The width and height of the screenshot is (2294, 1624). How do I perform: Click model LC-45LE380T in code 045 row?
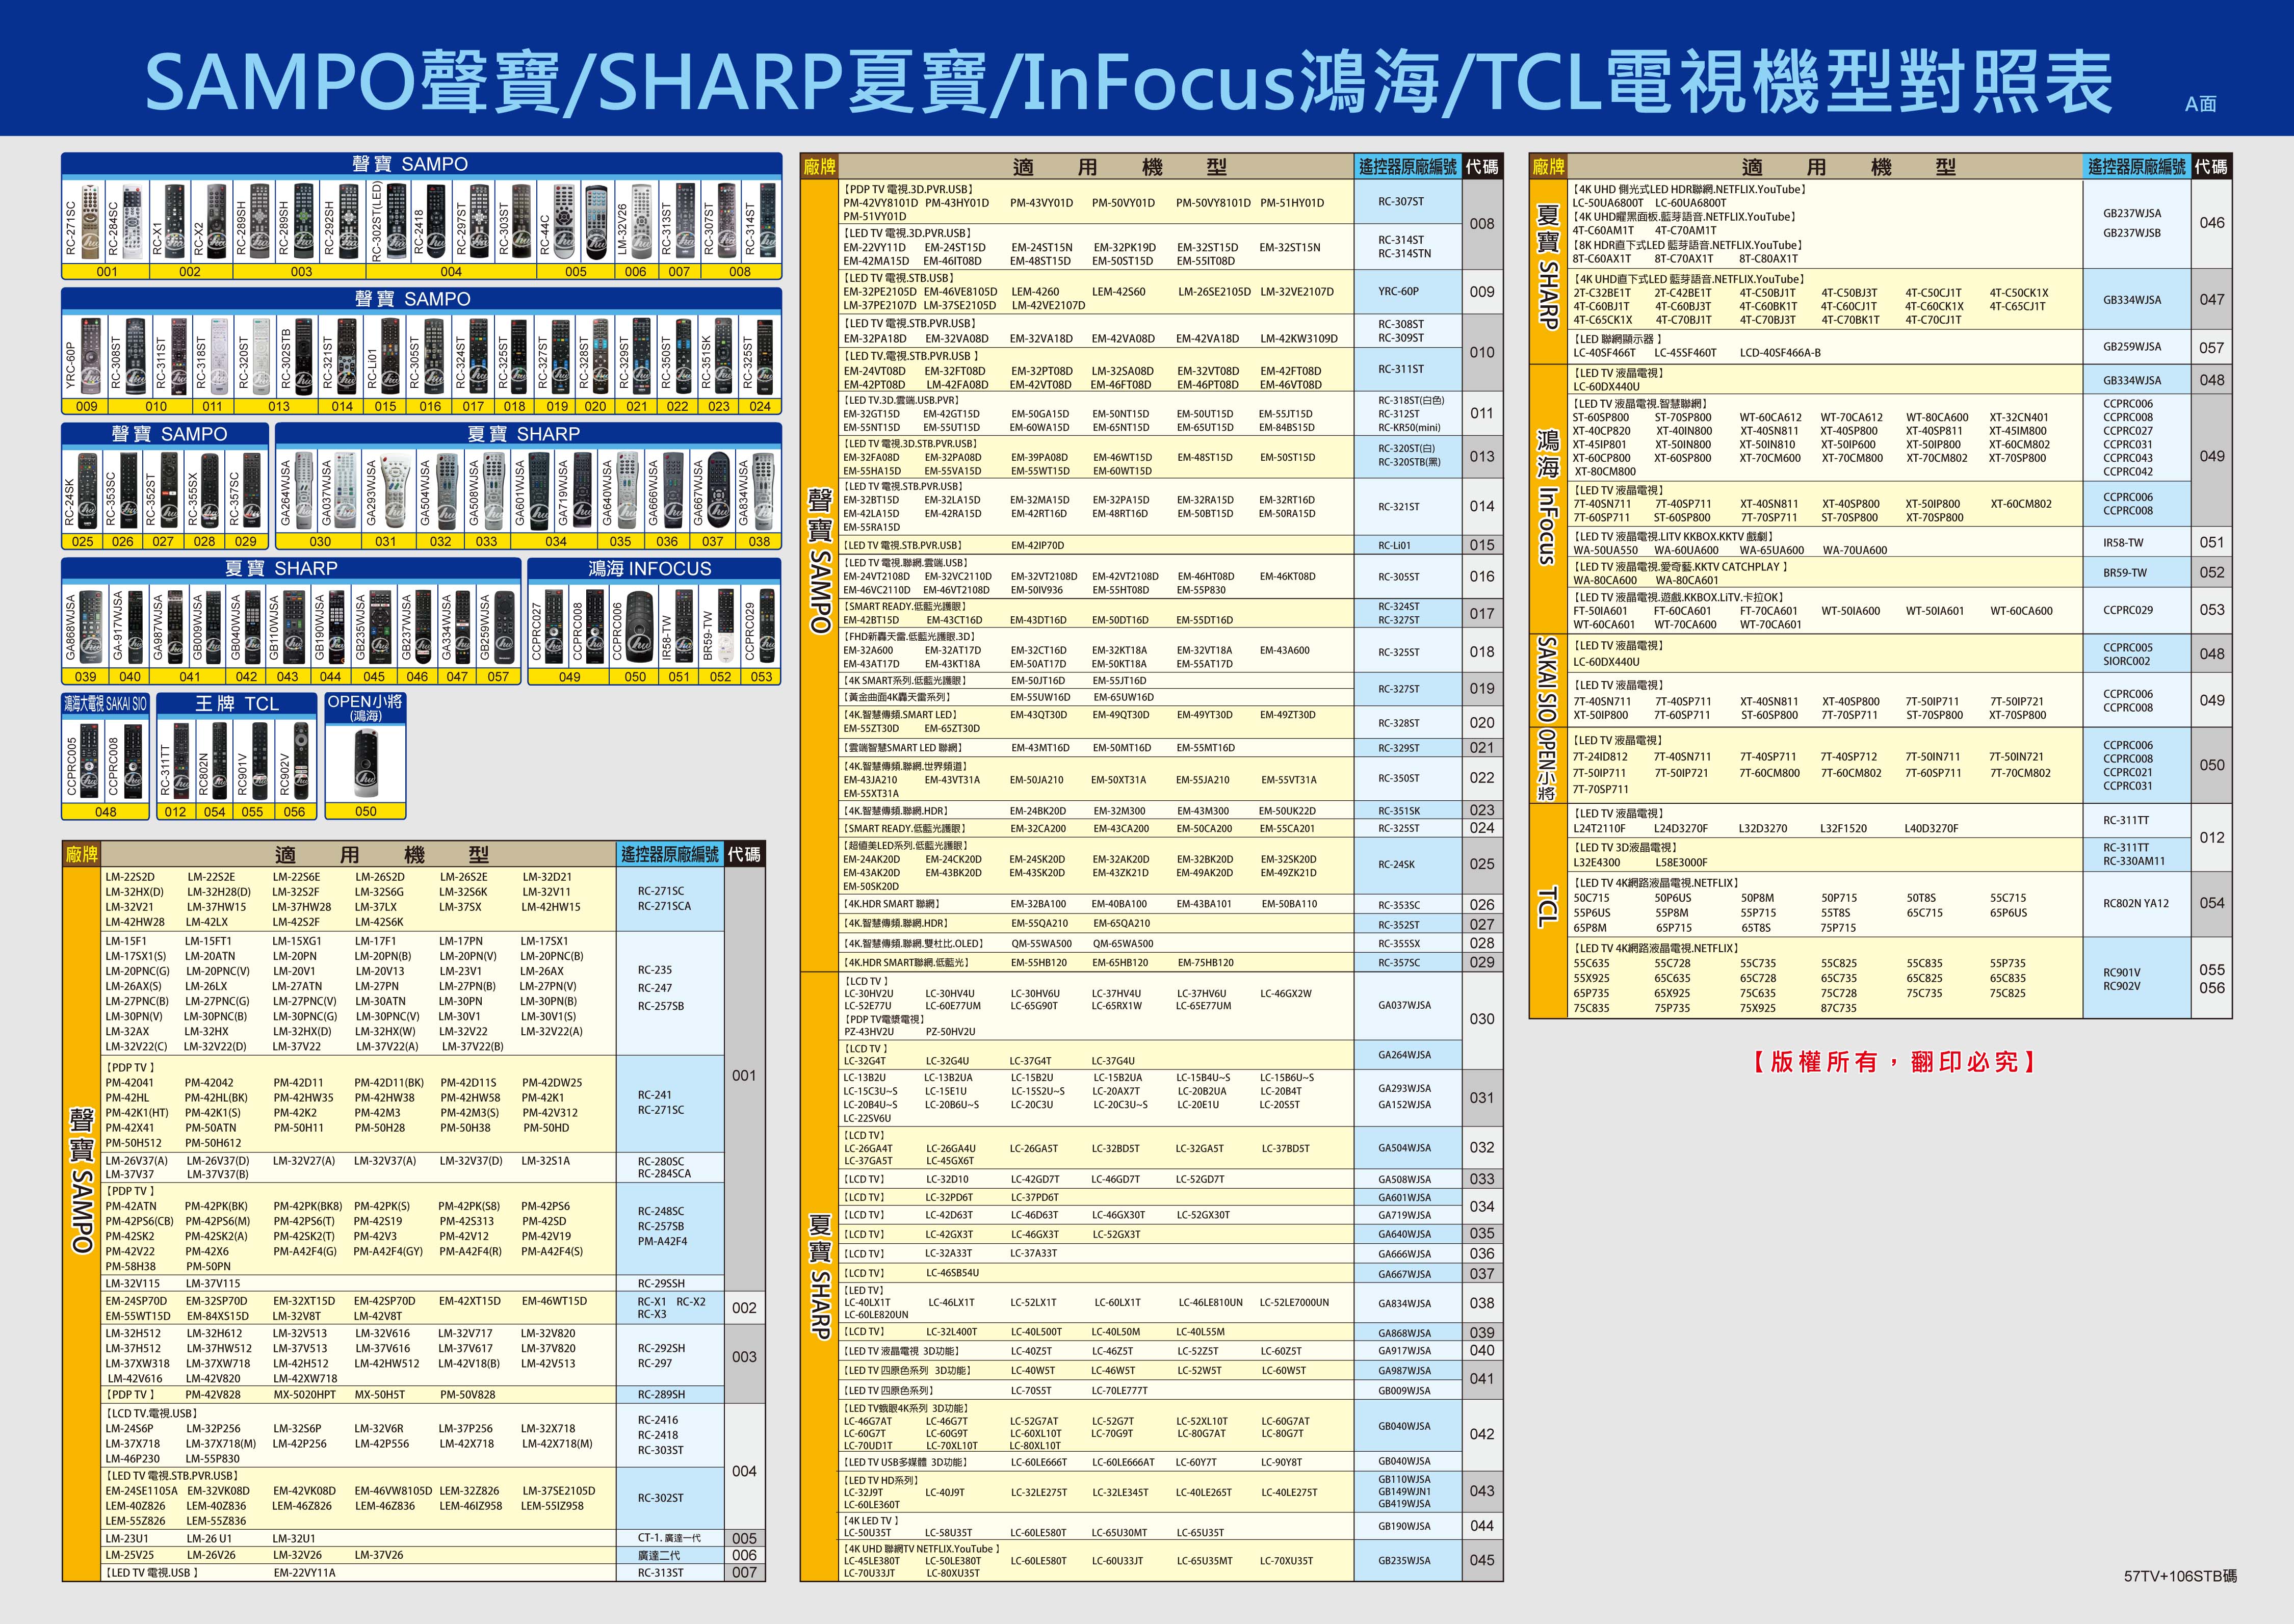click(x=872, y=1560)
